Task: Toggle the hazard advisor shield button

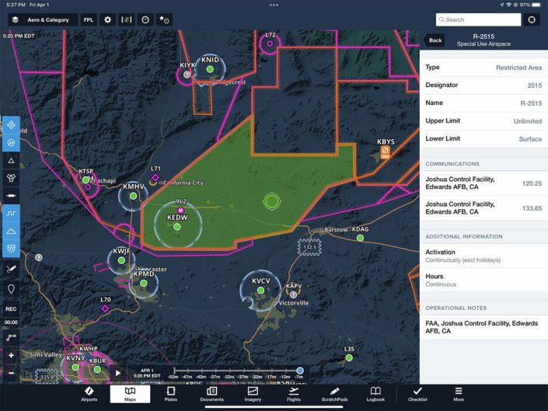Action: 11,248
